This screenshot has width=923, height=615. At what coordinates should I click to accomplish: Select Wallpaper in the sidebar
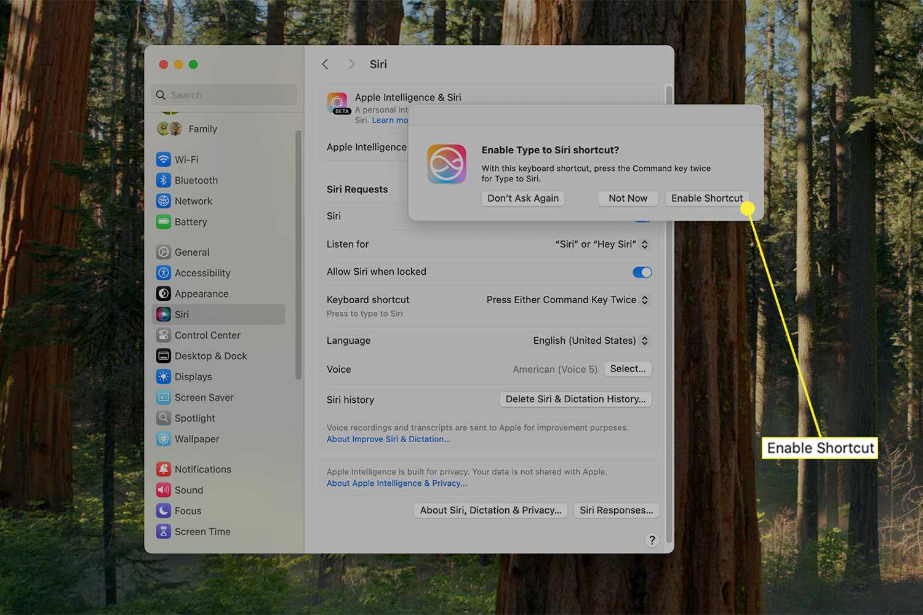[x=196, y=439]
